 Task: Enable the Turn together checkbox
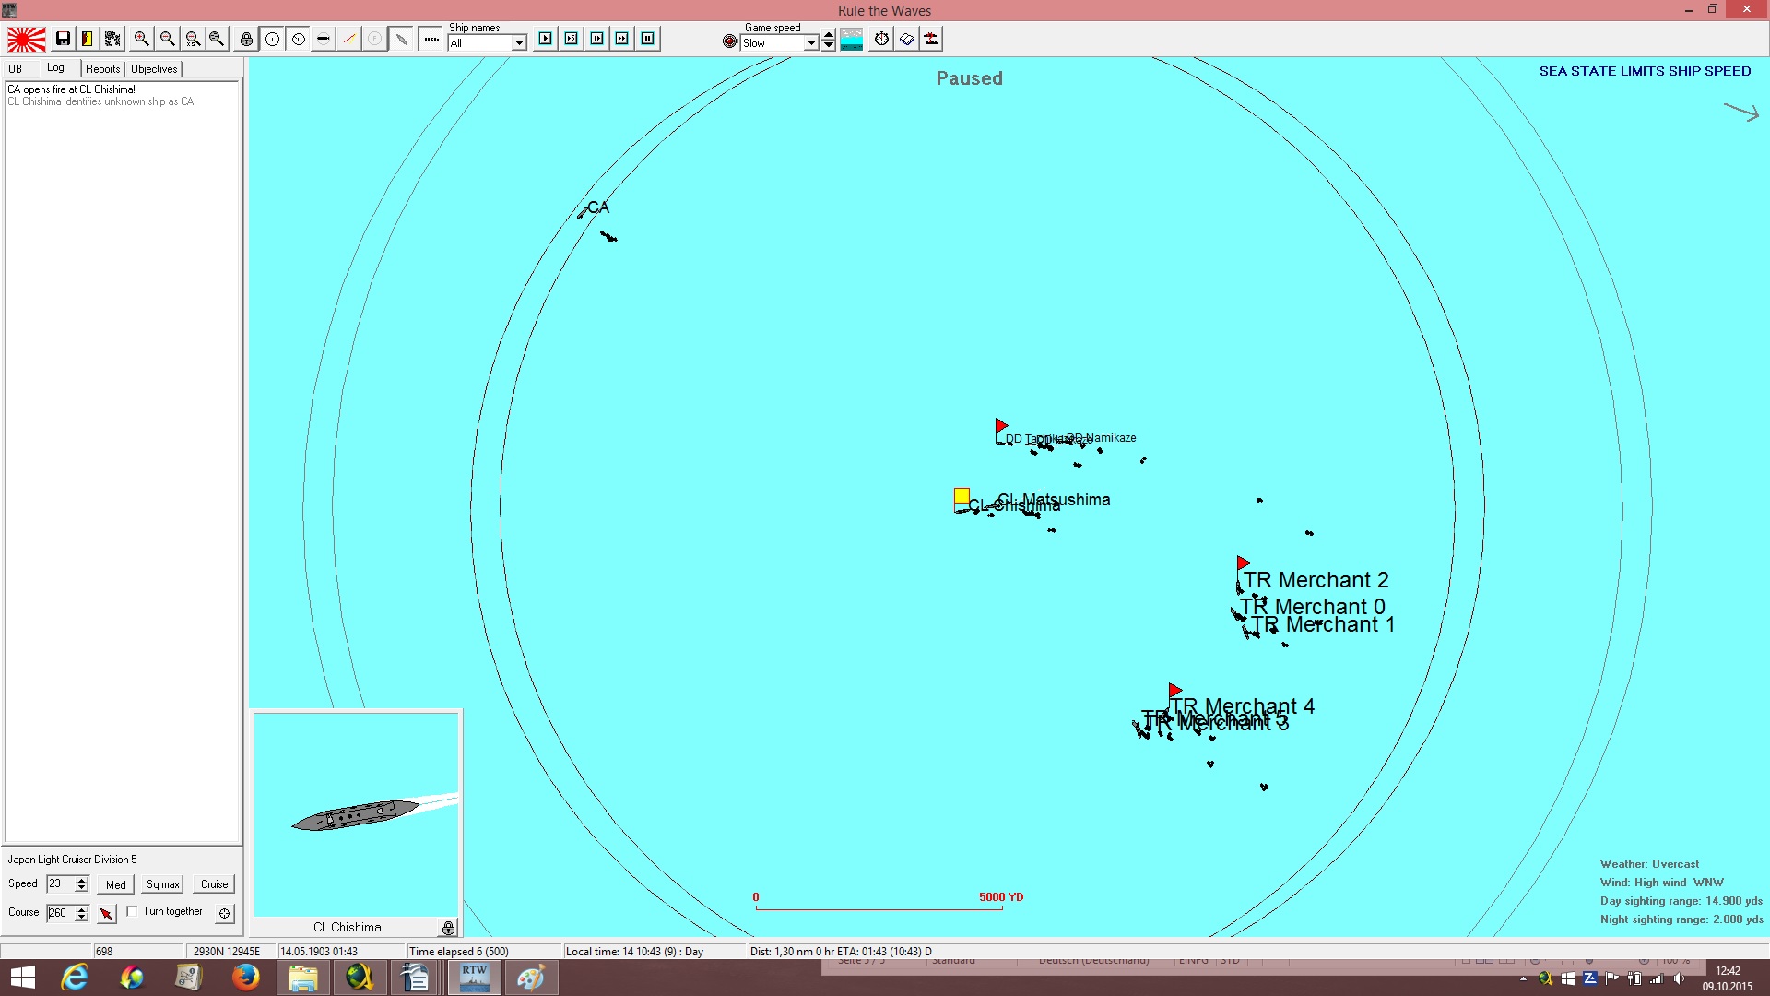132,911
